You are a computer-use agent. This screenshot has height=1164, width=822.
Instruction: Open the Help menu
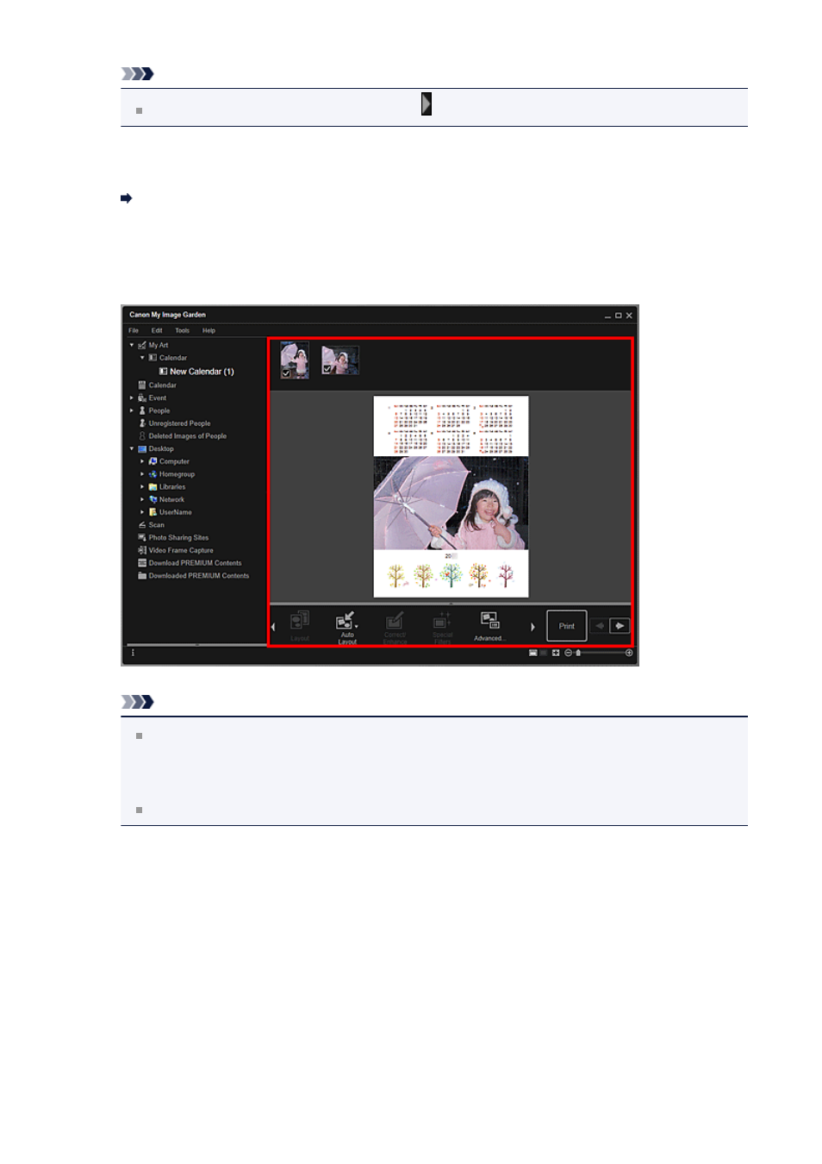[x=209, y=330]
